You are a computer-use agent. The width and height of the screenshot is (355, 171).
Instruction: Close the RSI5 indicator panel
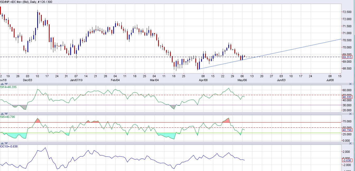(350, 114)
